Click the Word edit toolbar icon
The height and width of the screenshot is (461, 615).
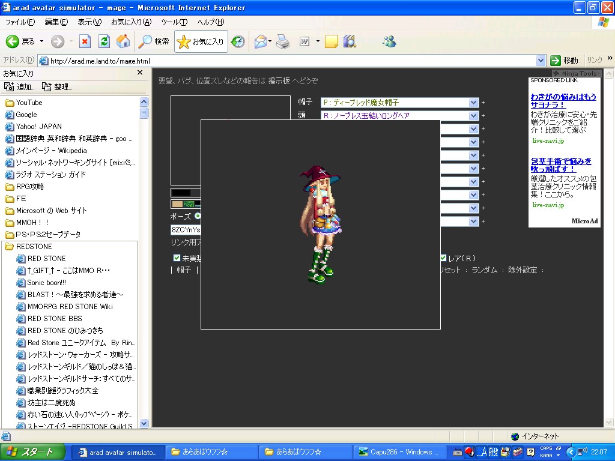(304, 41)
